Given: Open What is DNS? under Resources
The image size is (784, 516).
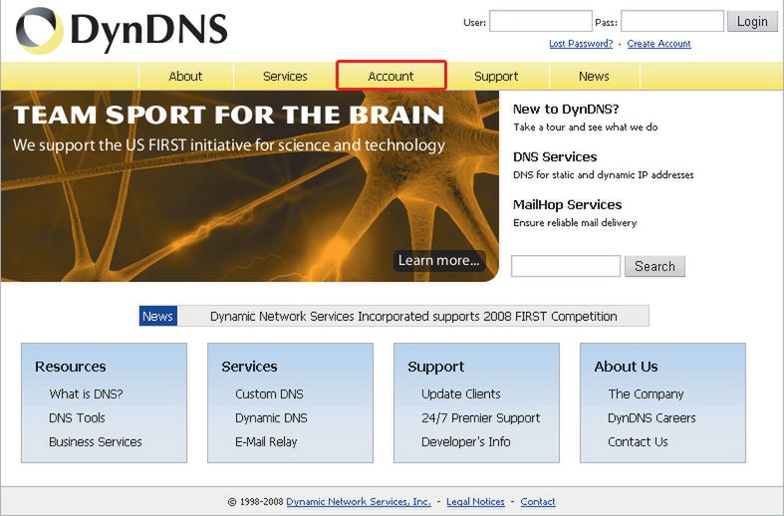Looking at the screenshot, I should pyautogui.click(x=86, y=394).
